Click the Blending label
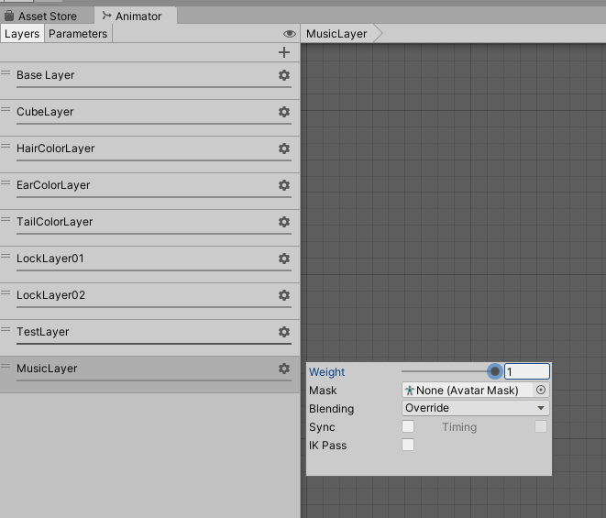Image resolution: width=606 pixels, height=518 pixels. click(331, 409)
